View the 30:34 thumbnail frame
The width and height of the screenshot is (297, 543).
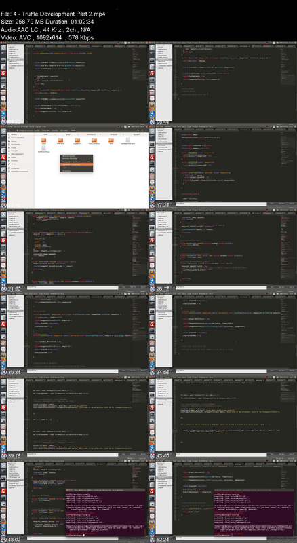(75, 333)
